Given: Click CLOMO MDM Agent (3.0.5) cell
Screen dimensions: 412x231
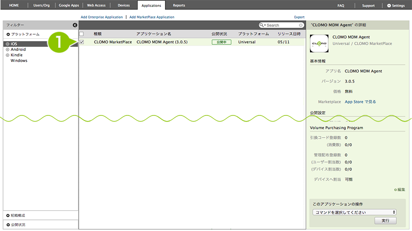Looking at the screenshot, I should (162, 42).
